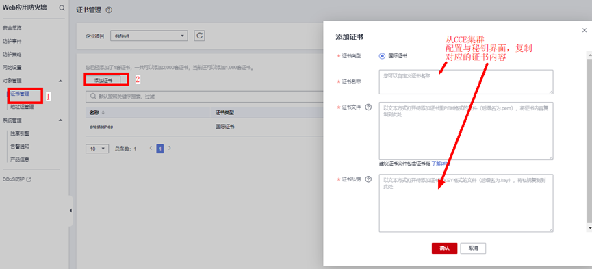Click the red 确认 button
Image resolution: width=592 pixels, height=269 pixels.
coord(444,248)
